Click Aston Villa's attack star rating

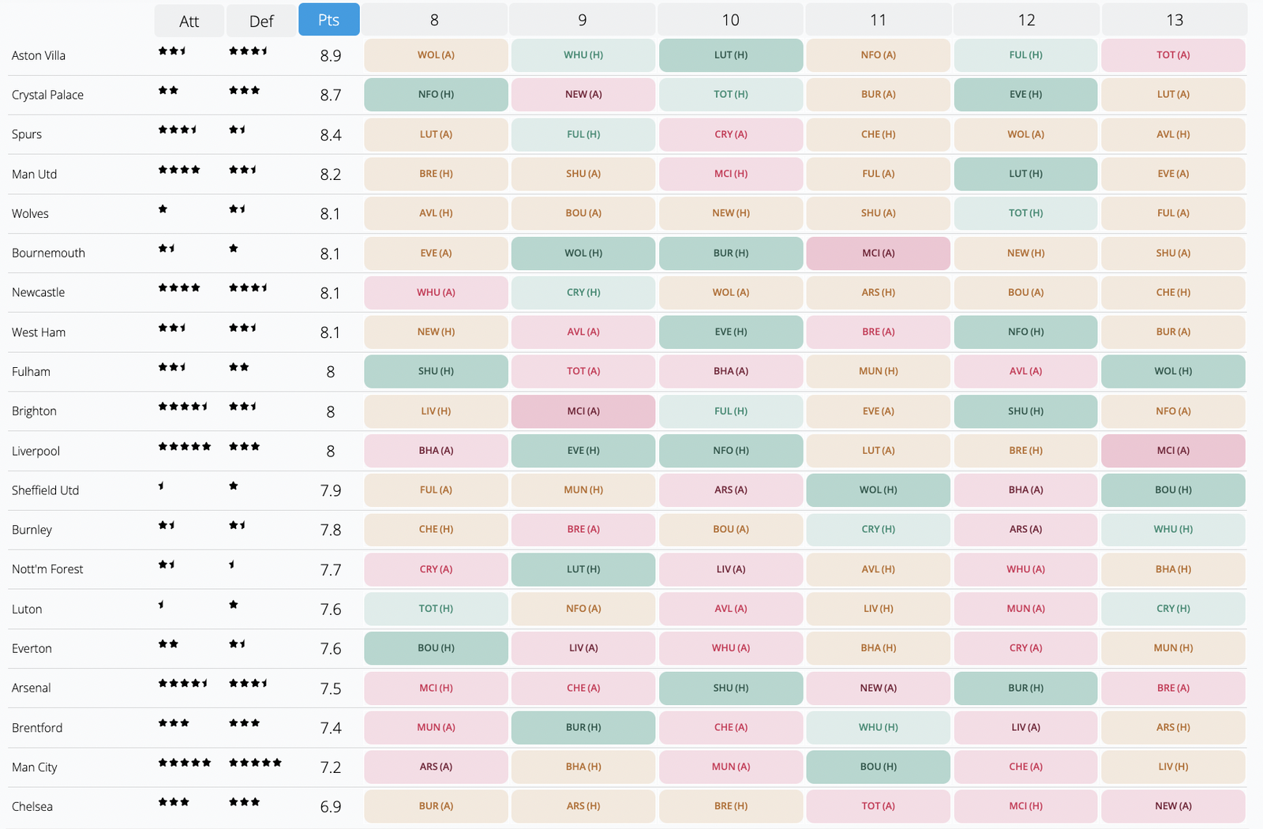click(172, 51)
